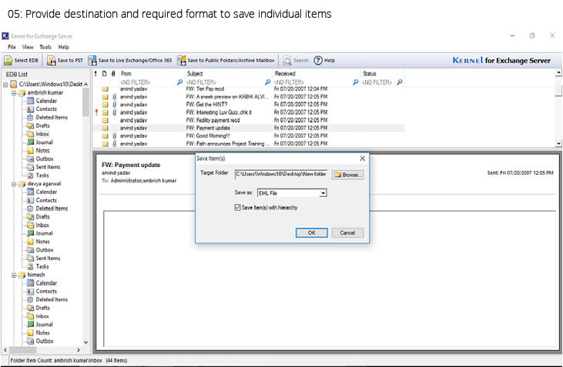Open the Tools menu
Image resolution: width=563 pixels, height=367 pixels.
pyautogui.click(x=45, y=47)
